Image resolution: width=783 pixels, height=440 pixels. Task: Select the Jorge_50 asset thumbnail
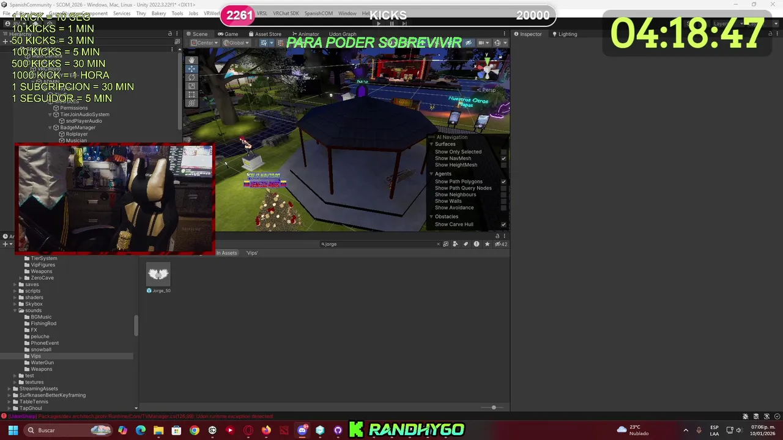click(158, 274)
